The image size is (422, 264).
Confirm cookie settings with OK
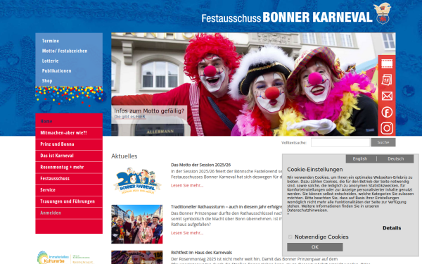(315, 247)
